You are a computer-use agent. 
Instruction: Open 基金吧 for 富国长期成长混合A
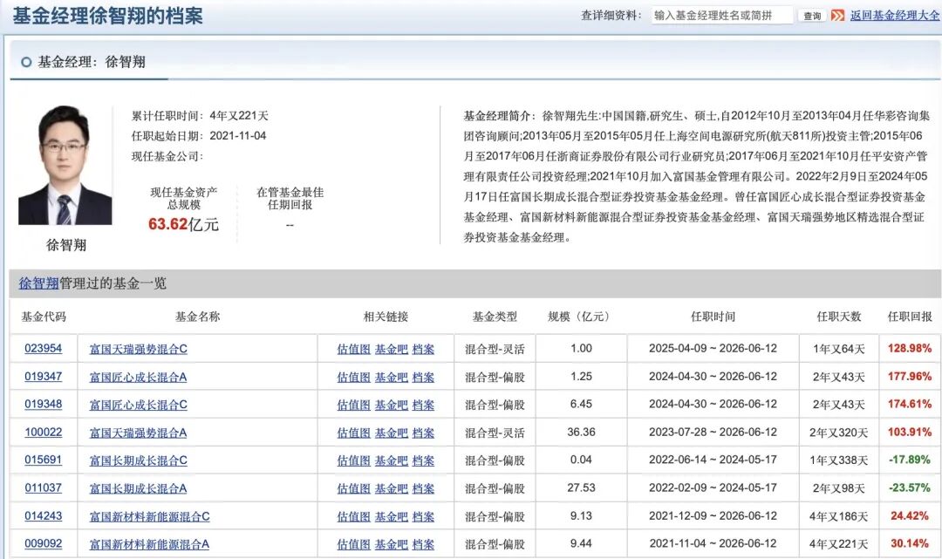pyautogui.click(x=391, y=488)
